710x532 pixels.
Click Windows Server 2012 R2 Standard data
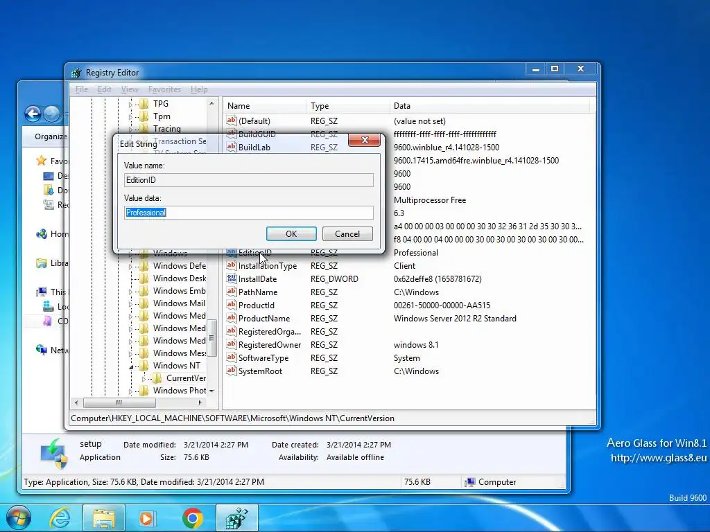455,319
